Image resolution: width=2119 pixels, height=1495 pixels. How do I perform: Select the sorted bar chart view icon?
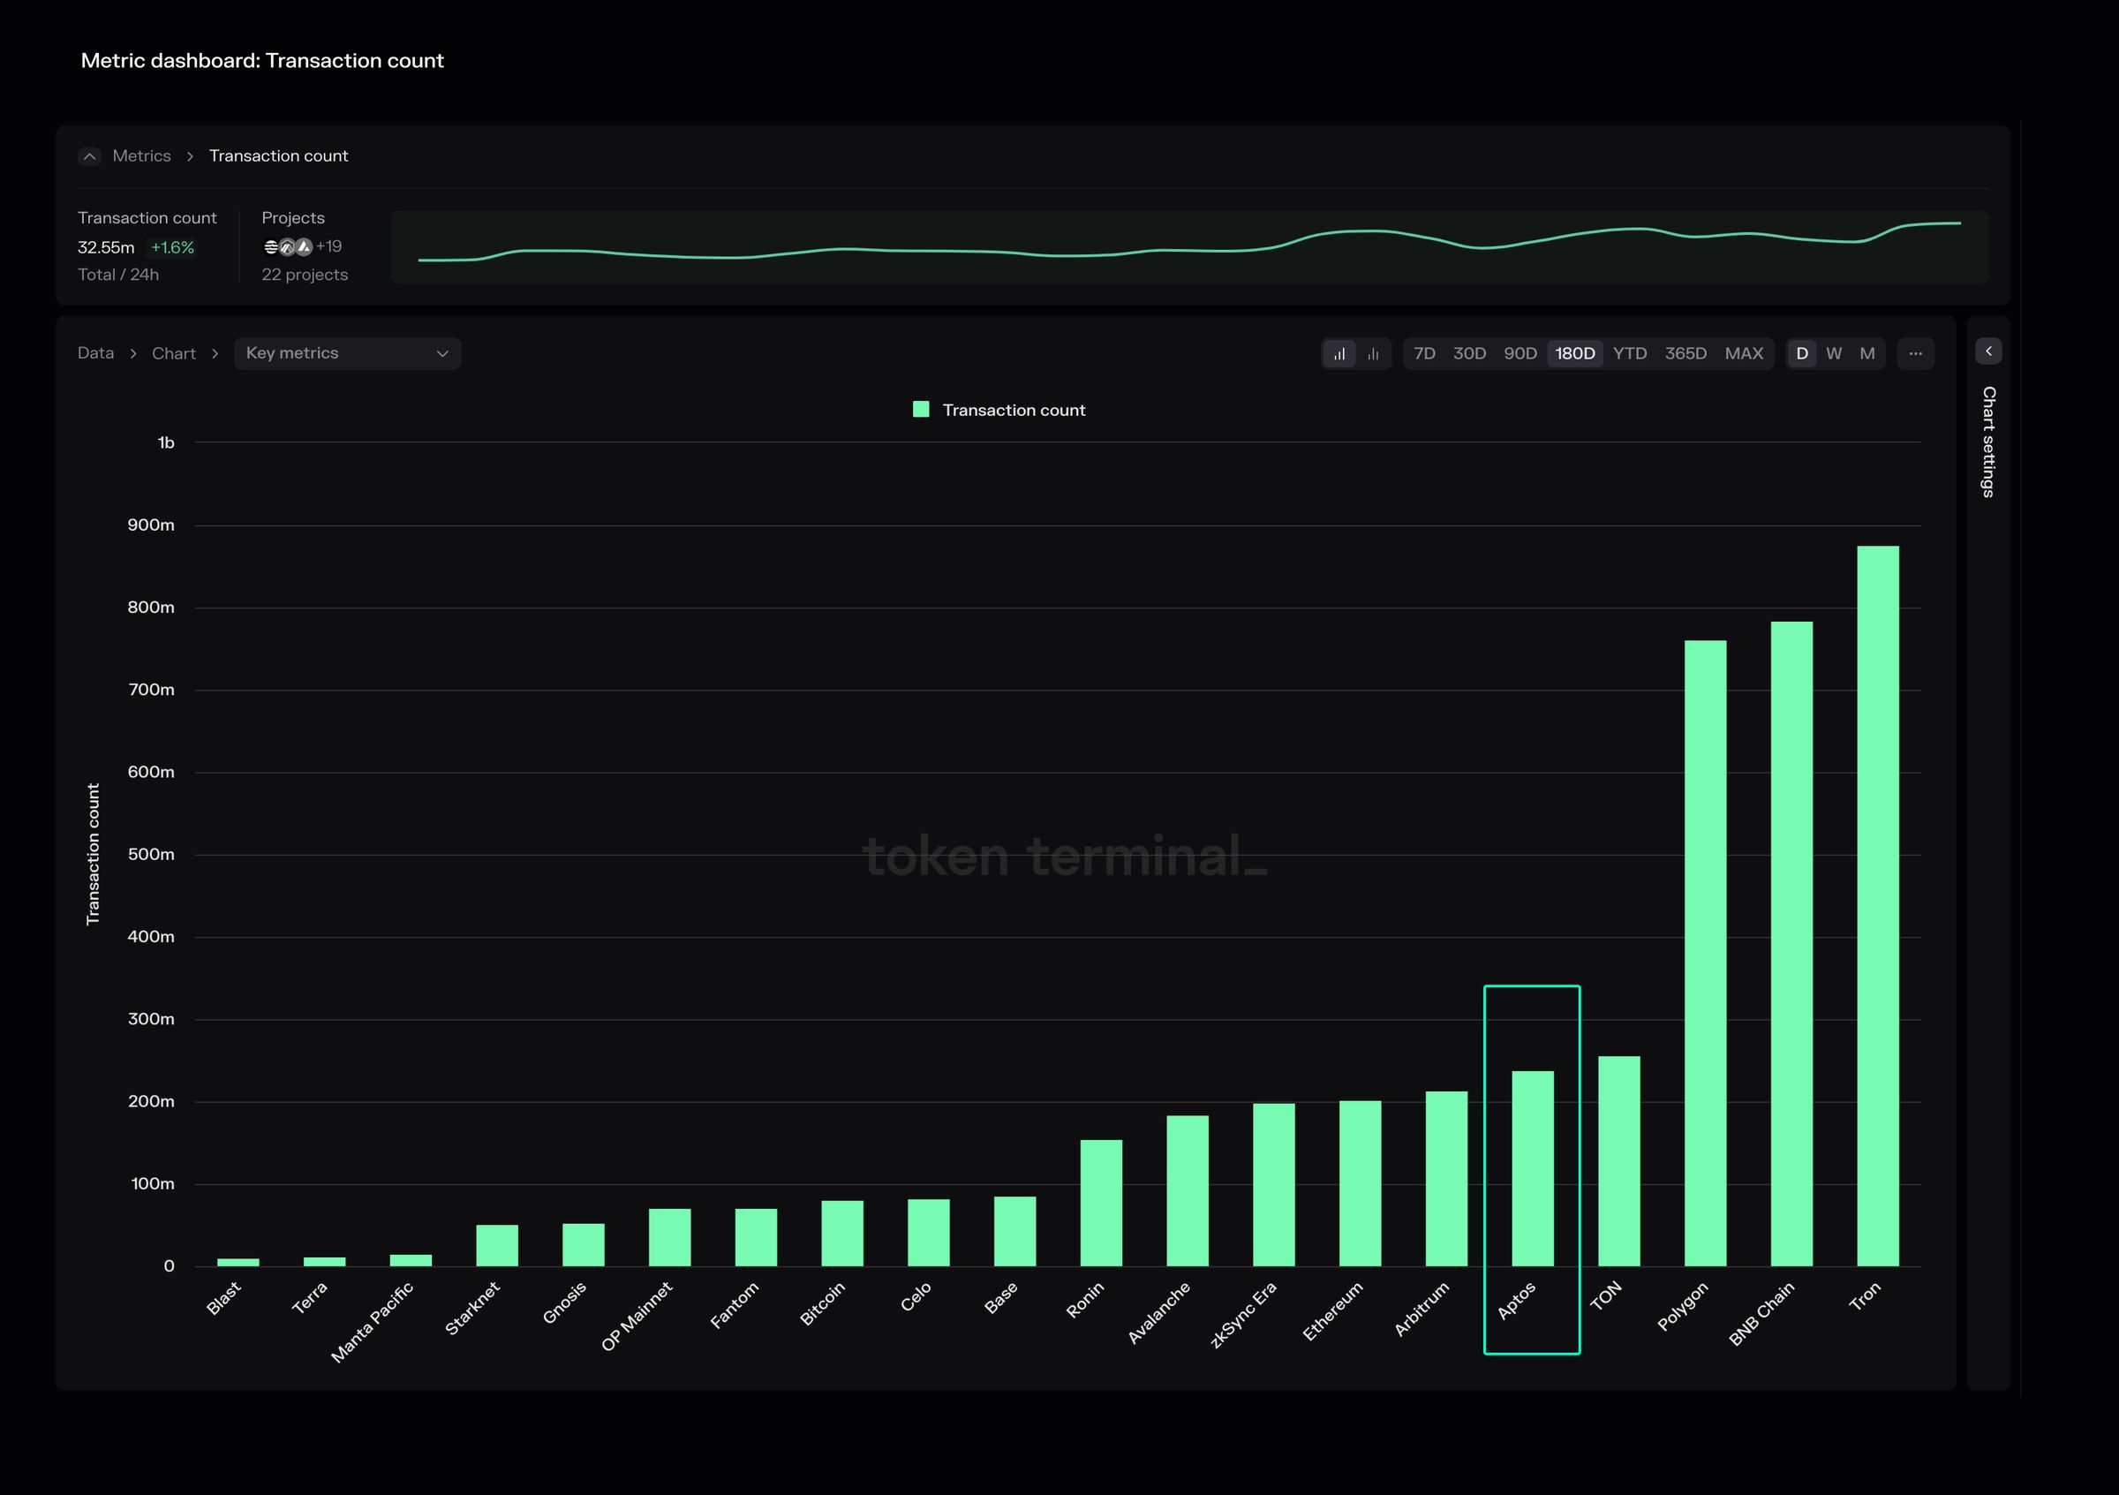pyautogui.click(x=1339, y=353)
